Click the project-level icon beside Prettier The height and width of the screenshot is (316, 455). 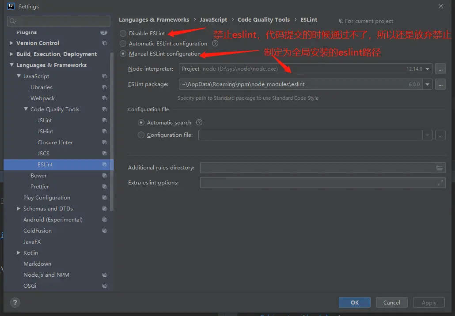pyautogui.click(x=104, y=186)
